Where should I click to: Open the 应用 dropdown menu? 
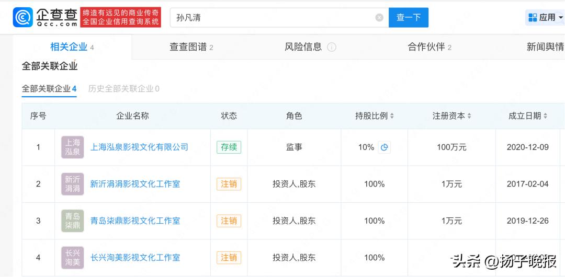[x=546, y=17]
